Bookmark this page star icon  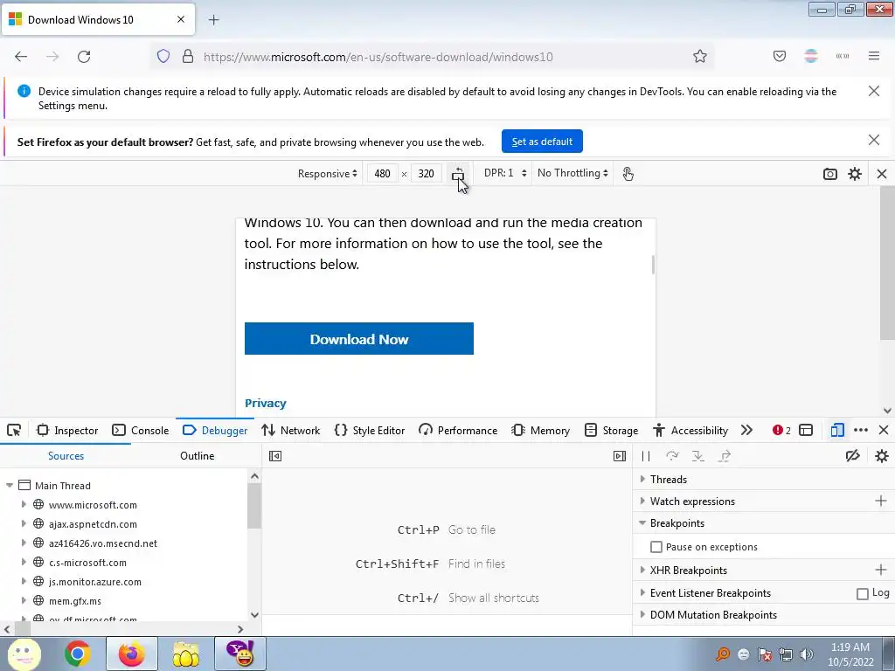click(x=700, y=57)
